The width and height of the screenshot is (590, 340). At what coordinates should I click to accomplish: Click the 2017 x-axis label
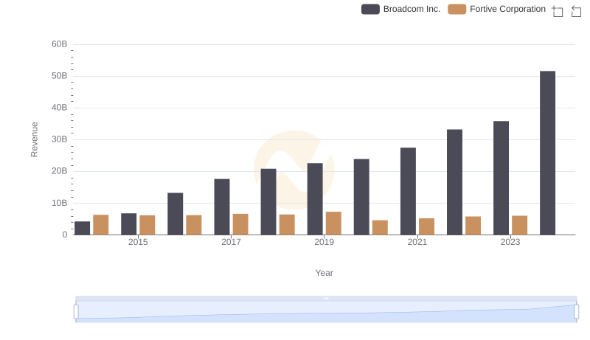tap(231, 242)
